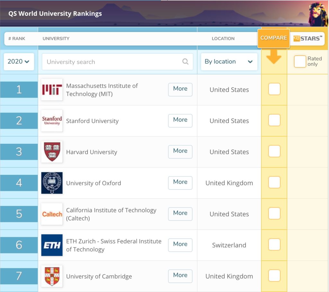This screenshot has height=292, width=329.
Task: Click United States in the Caltech row
Action: tap(229, 214)
